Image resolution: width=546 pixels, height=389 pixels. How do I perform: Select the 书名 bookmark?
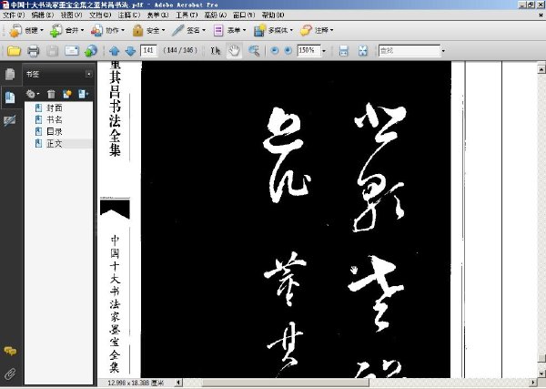(55, 120)
